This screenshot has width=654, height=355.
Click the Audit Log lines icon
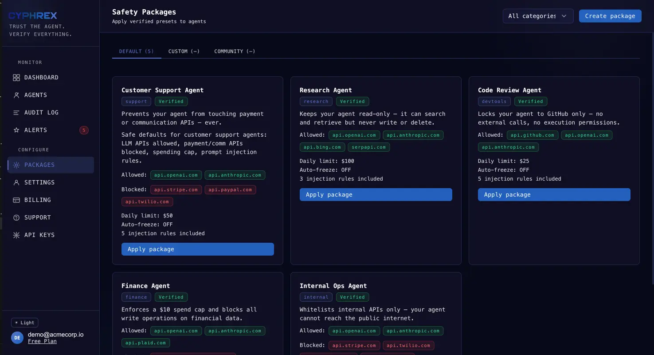tap(16, 113)
